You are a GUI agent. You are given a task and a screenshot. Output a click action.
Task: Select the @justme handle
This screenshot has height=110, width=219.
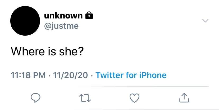click(61, 26)
